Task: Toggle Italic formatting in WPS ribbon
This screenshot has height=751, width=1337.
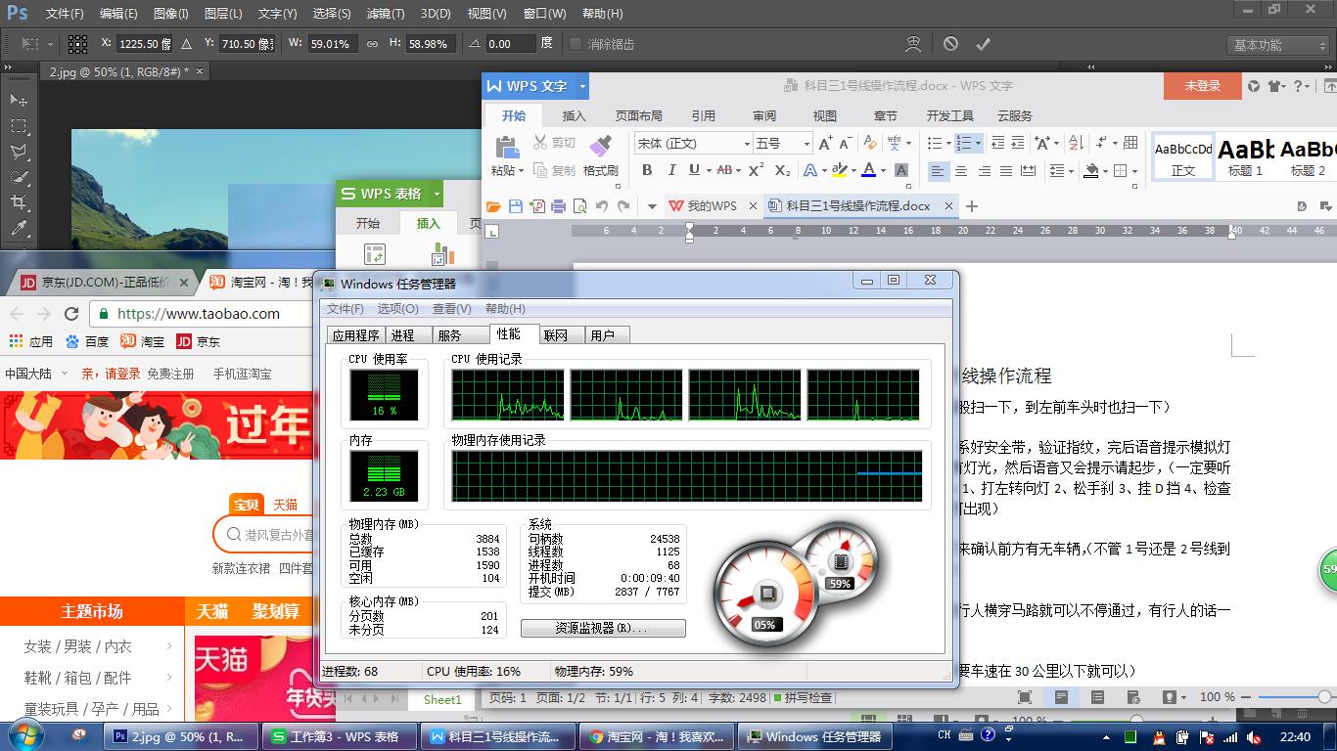Action: [x=671, y=170]
